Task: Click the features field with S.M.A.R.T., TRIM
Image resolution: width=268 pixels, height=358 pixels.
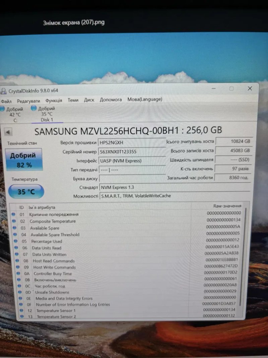Action: (x=175, y=196)
